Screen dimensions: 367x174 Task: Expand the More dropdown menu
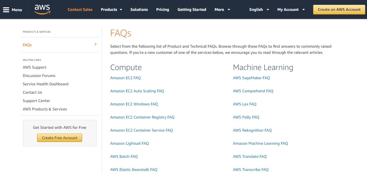222,9
